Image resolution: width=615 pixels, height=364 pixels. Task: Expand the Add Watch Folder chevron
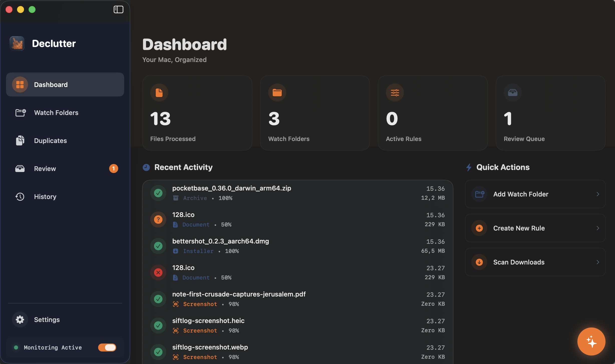click(598, 194)
